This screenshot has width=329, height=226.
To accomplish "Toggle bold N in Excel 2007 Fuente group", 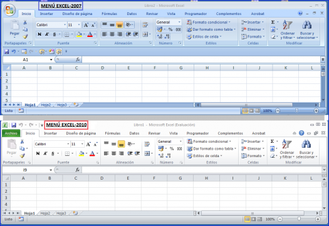I will click(x=39, y=34).
